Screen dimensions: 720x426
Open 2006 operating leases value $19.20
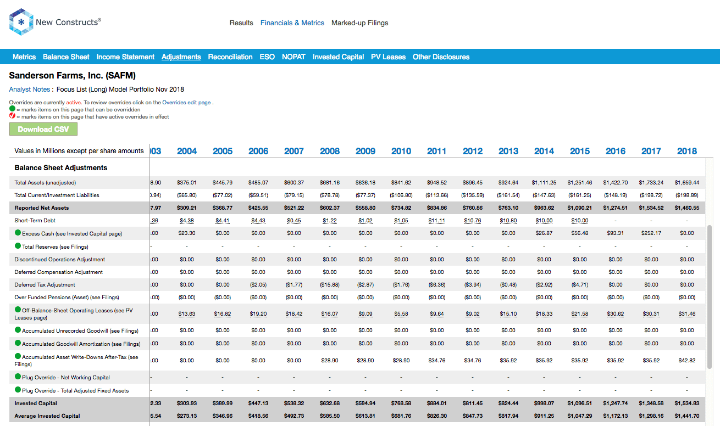[258, 314]
